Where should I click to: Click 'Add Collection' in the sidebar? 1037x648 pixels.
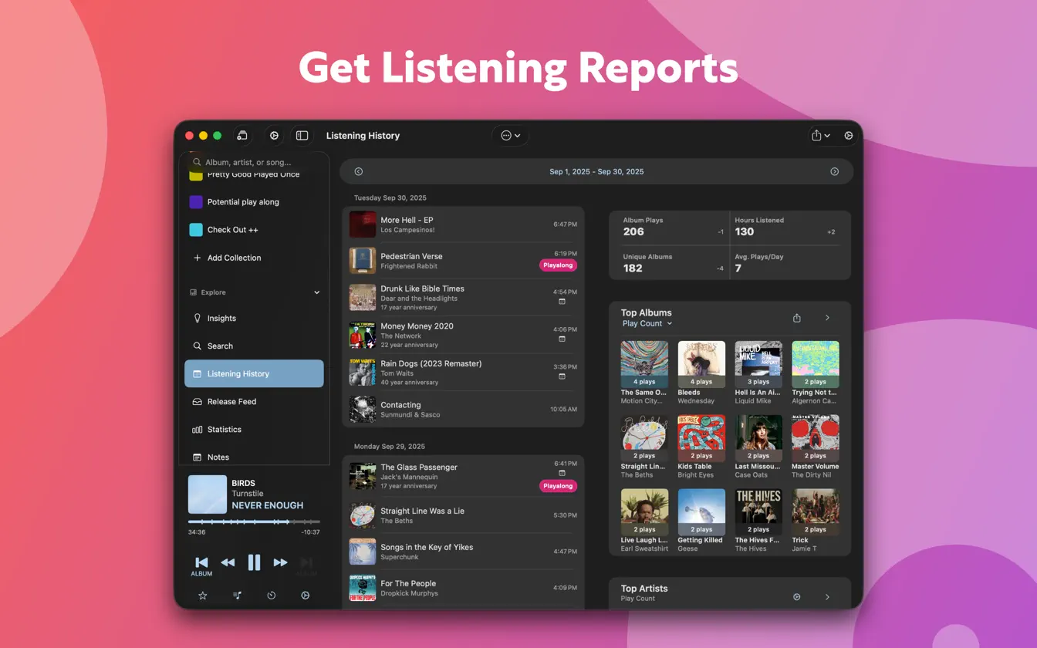254,258
